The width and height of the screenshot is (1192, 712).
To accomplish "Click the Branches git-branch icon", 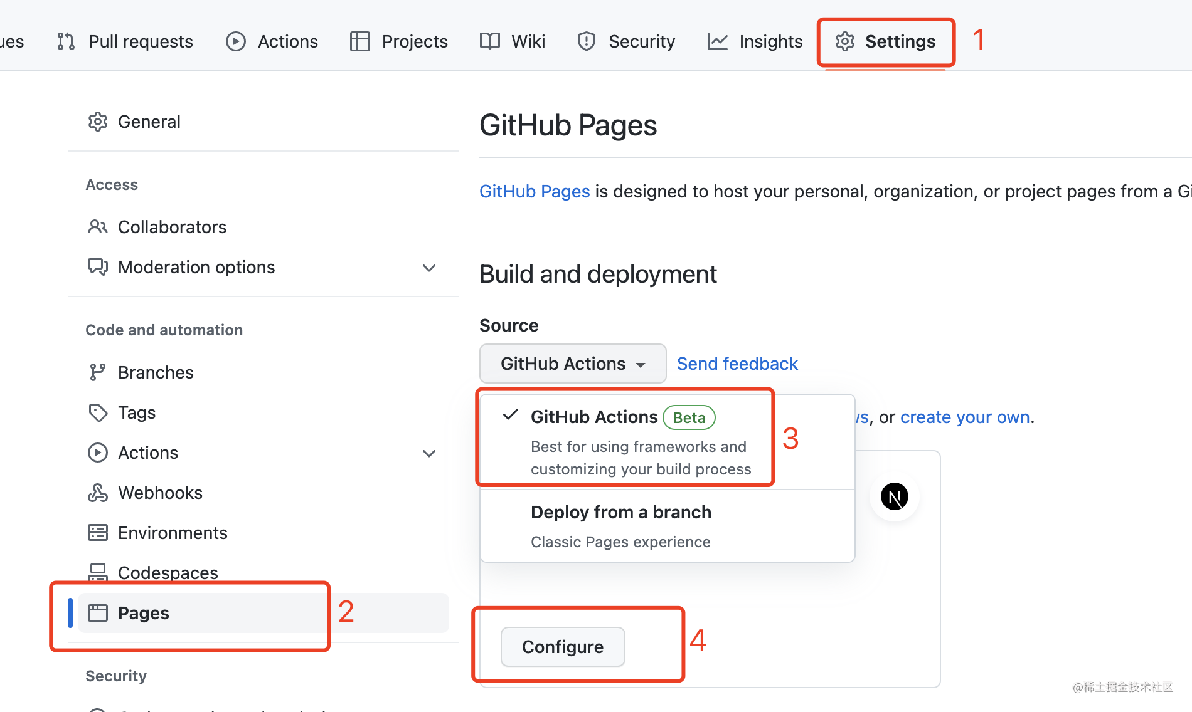I will point(97,372).
